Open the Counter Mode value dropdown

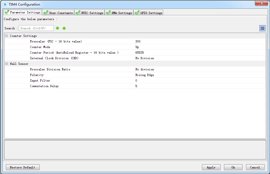(200, 47)
